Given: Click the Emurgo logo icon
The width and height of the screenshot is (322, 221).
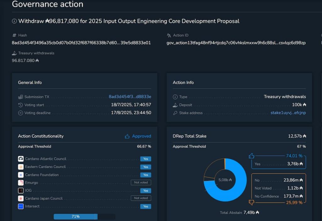Looking at the screenshot, I should click(21, 183).
